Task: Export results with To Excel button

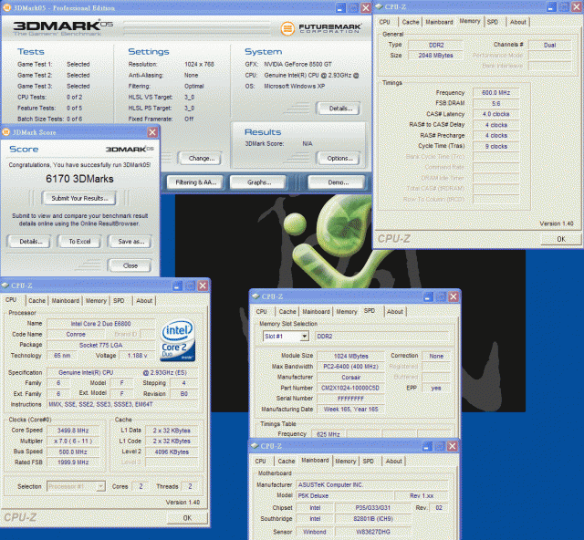Action: [x=79, y=242]
